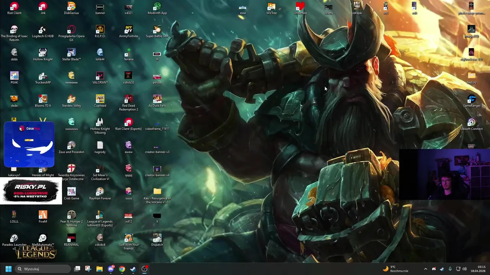490x275 pixels.
Task: Open Task View from the taskbar
Action: (77, 269)
